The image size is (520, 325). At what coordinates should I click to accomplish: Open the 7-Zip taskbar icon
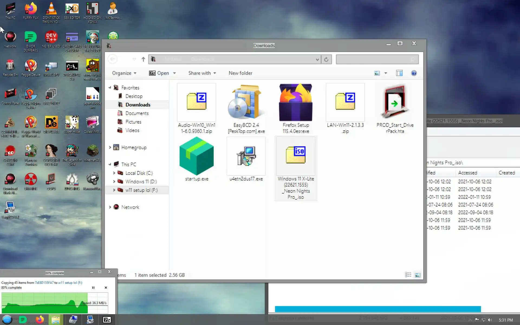pos(107,320)
